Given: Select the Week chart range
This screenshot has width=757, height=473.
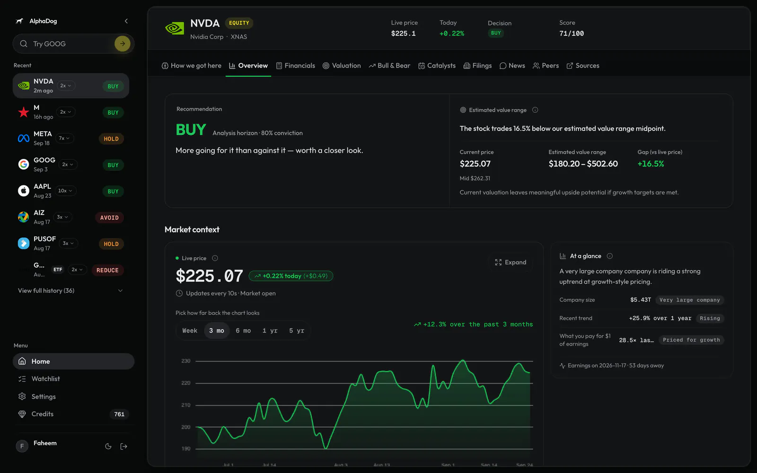Looking at the screenshot, I should (190, 331).
